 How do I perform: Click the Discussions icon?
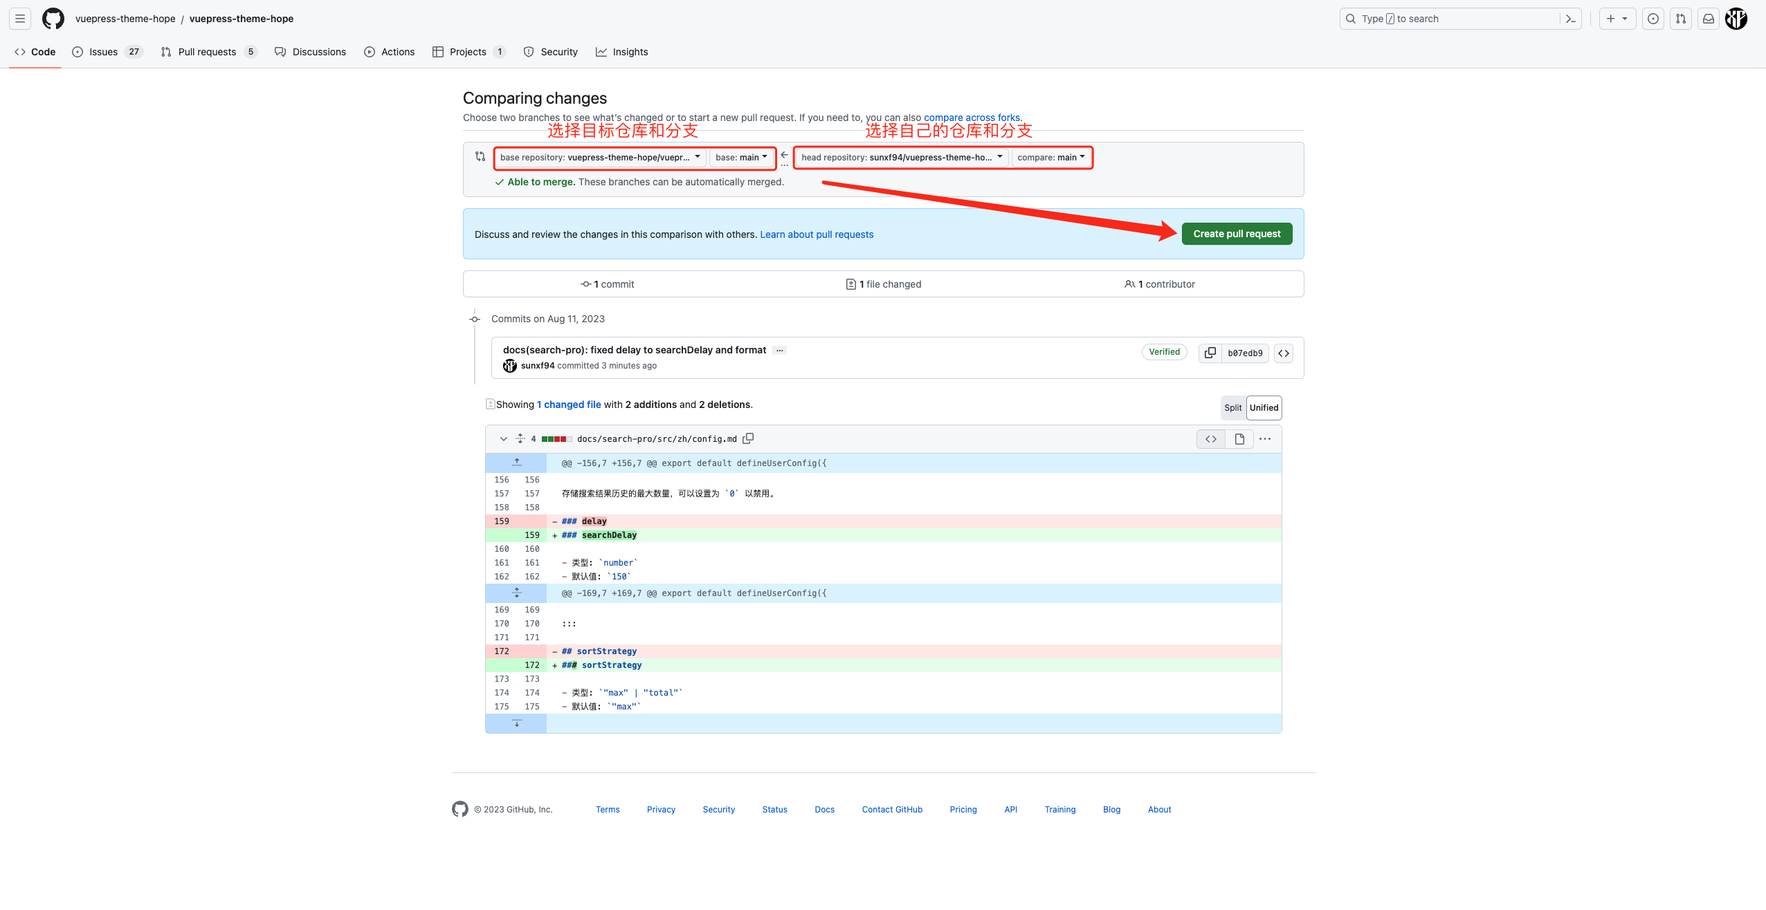[277, 53]
